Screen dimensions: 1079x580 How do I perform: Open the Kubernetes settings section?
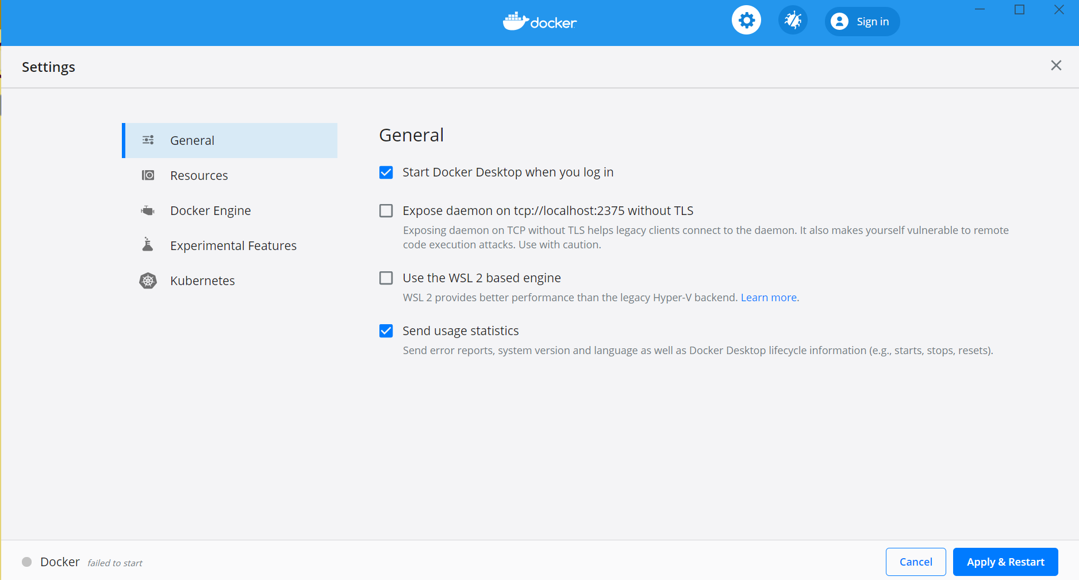230,281
